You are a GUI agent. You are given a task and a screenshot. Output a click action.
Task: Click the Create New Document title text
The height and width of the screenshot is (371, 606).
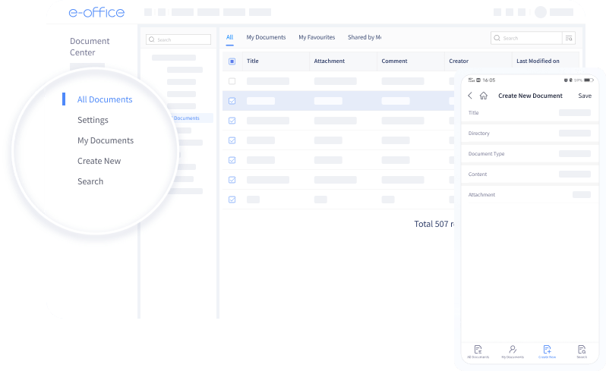point(530,96)
